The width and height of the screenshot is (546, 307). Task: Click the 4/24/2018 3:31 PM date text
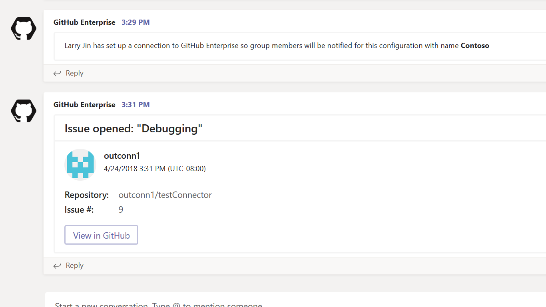[x=155, y=169]
